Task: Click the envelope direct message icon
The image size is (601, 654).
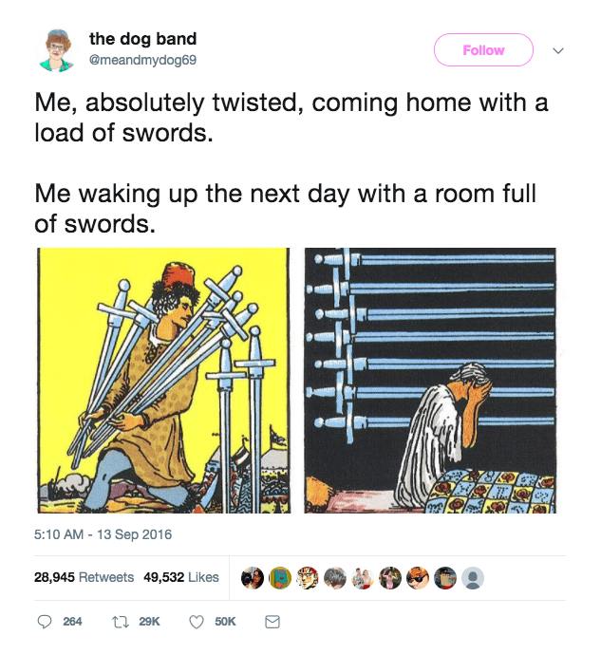Action: 272,622
